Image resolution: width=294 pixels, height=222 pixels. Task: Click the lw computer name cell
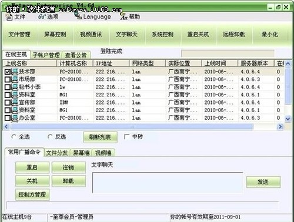(62, 87)
